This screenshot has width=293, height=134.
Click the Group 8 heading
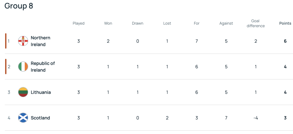[19, 6]
